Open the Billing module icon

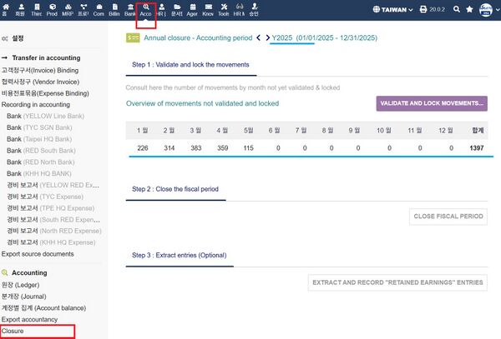114,10
